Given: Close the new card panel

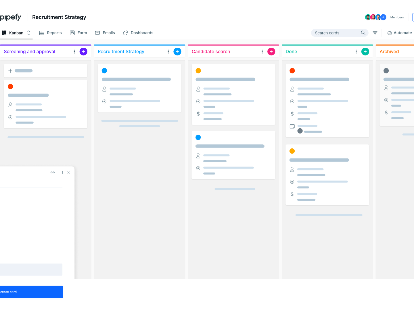Looking at the screenshot, I should pyautogui.click(x=69, y=173).
